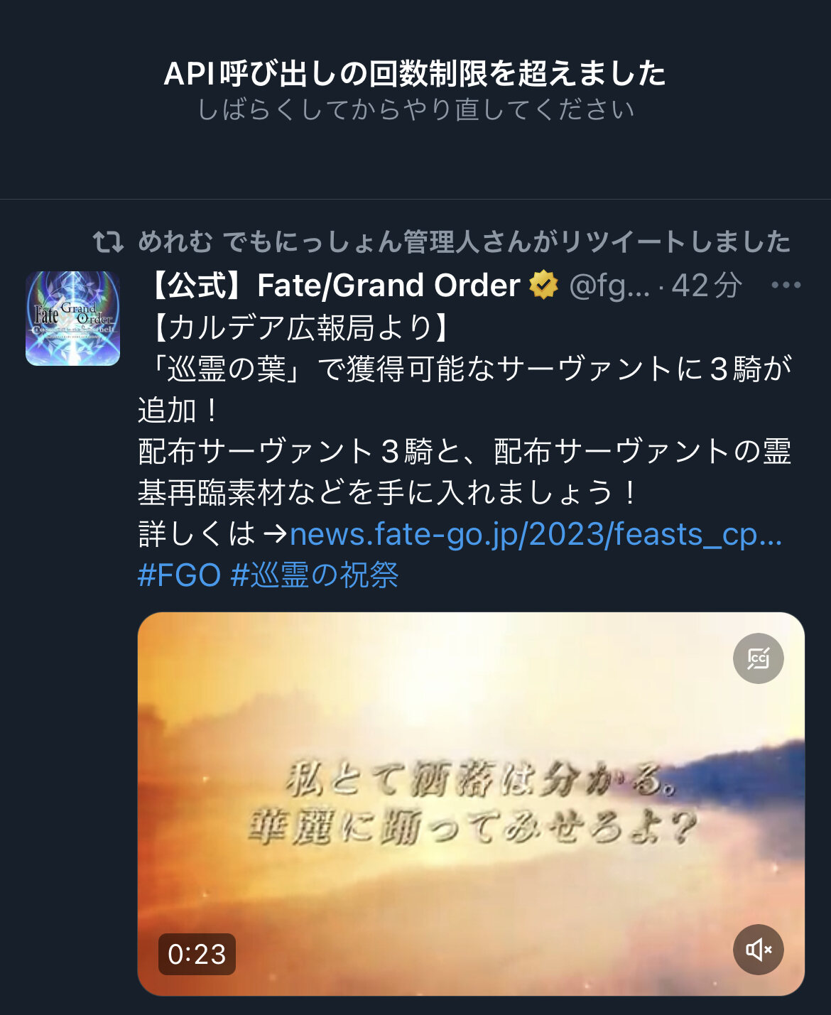Open the #FGO hashtag
Screen dimensions: 831x1015
[179, 575]
